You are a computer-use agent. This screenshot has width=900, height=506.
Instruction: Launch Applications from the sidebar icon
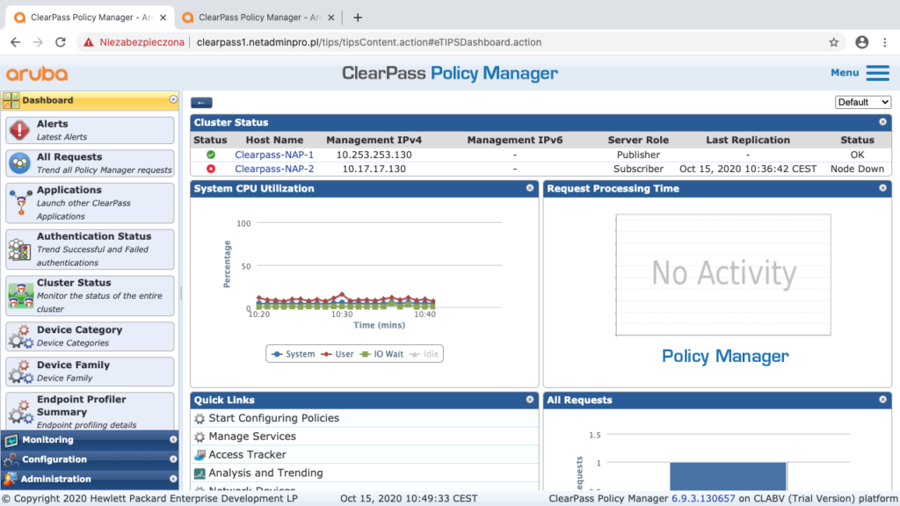[21, 203]
